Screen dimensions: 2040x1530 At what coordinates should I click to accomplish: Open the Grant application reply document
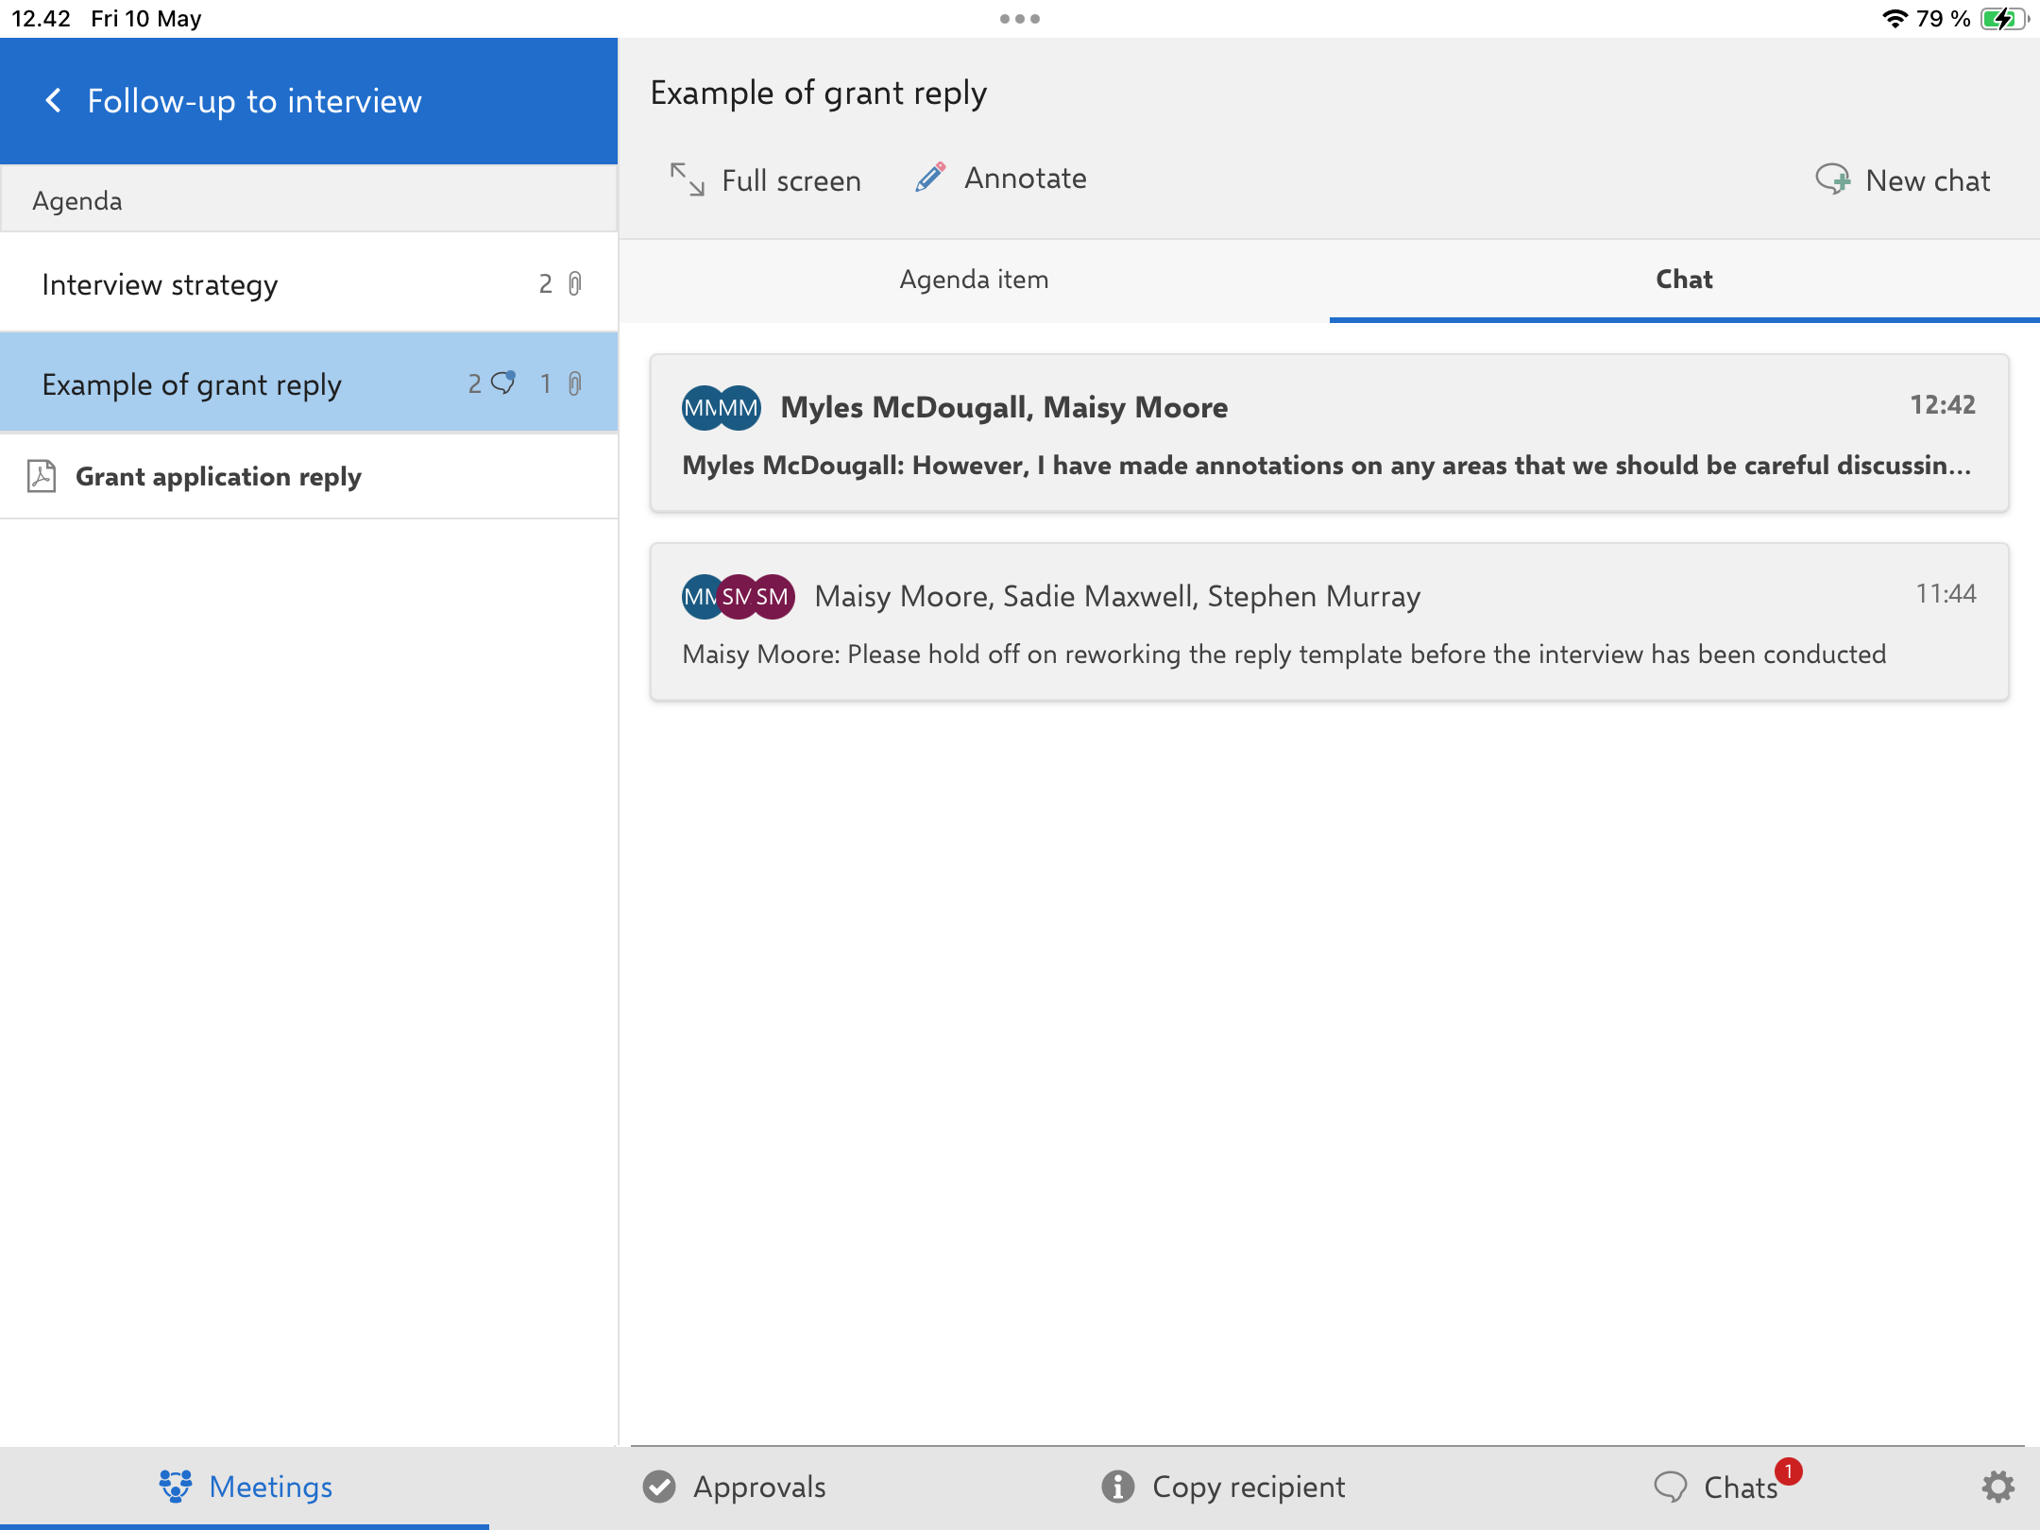pyautogui.click(x=218, y=476)
